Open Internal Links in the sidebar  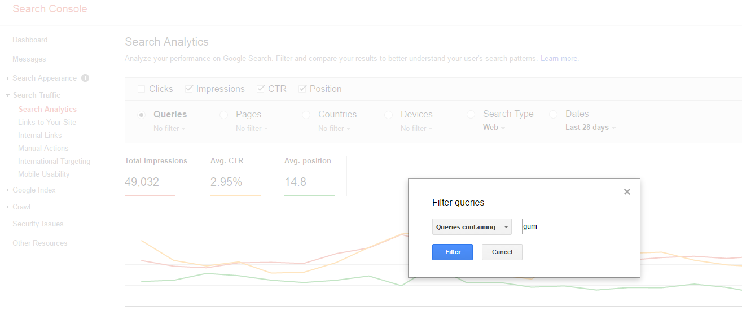tap(40, 136)
